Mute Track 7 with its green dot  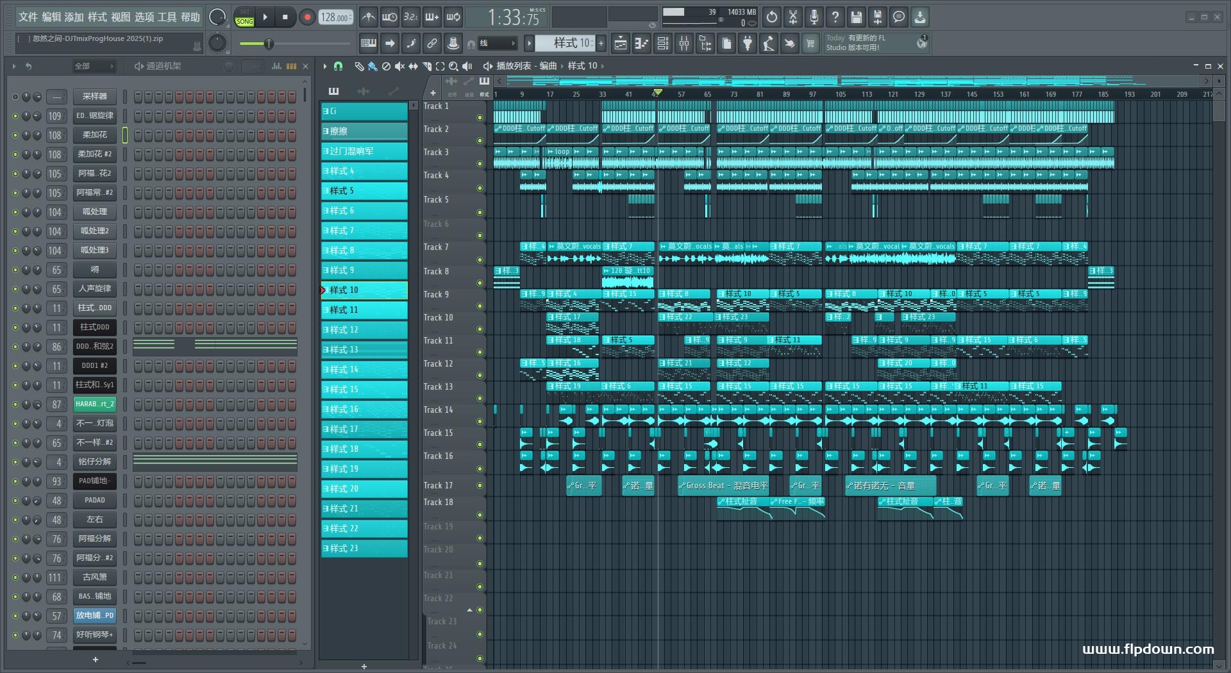[x=480, y=259]
